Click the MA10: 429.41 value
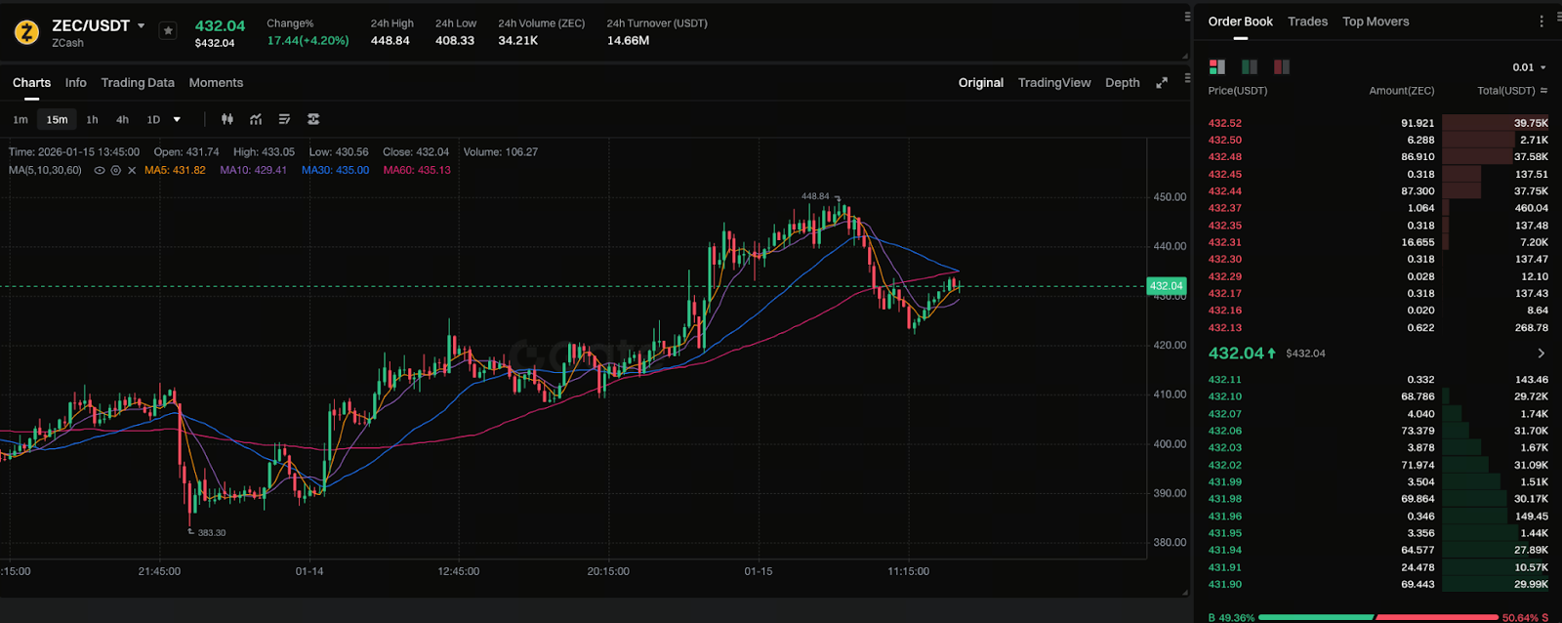This screenshot has width=1562, height=623. click(253, 170)
